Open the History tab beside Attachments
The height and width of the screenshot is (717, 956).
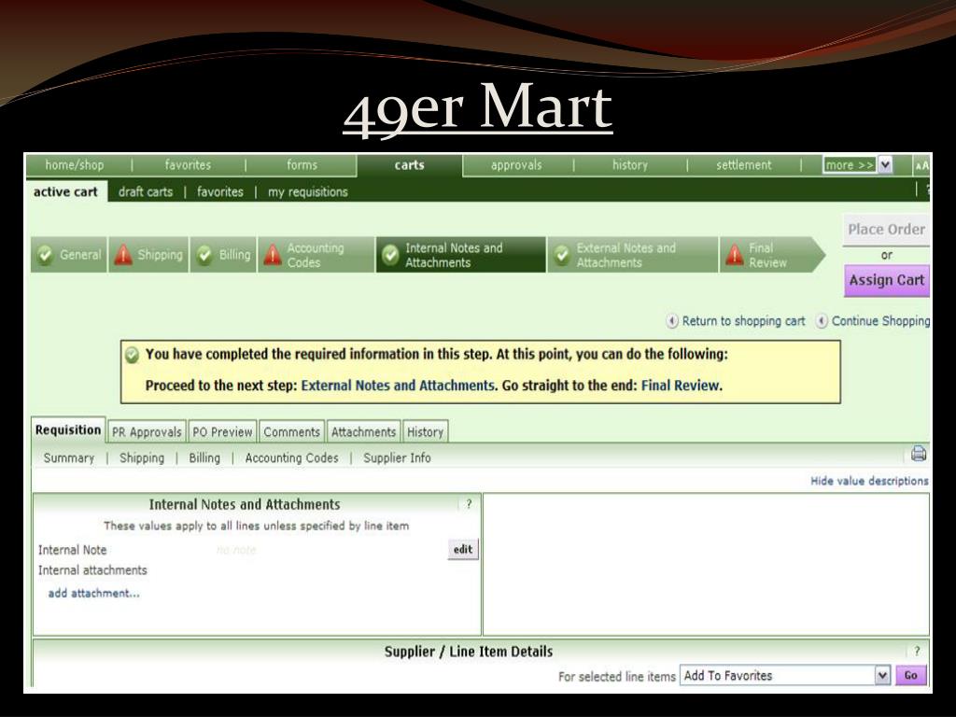point(426,431)
